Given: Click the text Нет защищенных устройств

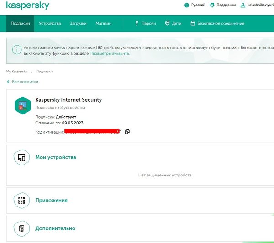Looking at the screenshot, I should coord(165,175).
